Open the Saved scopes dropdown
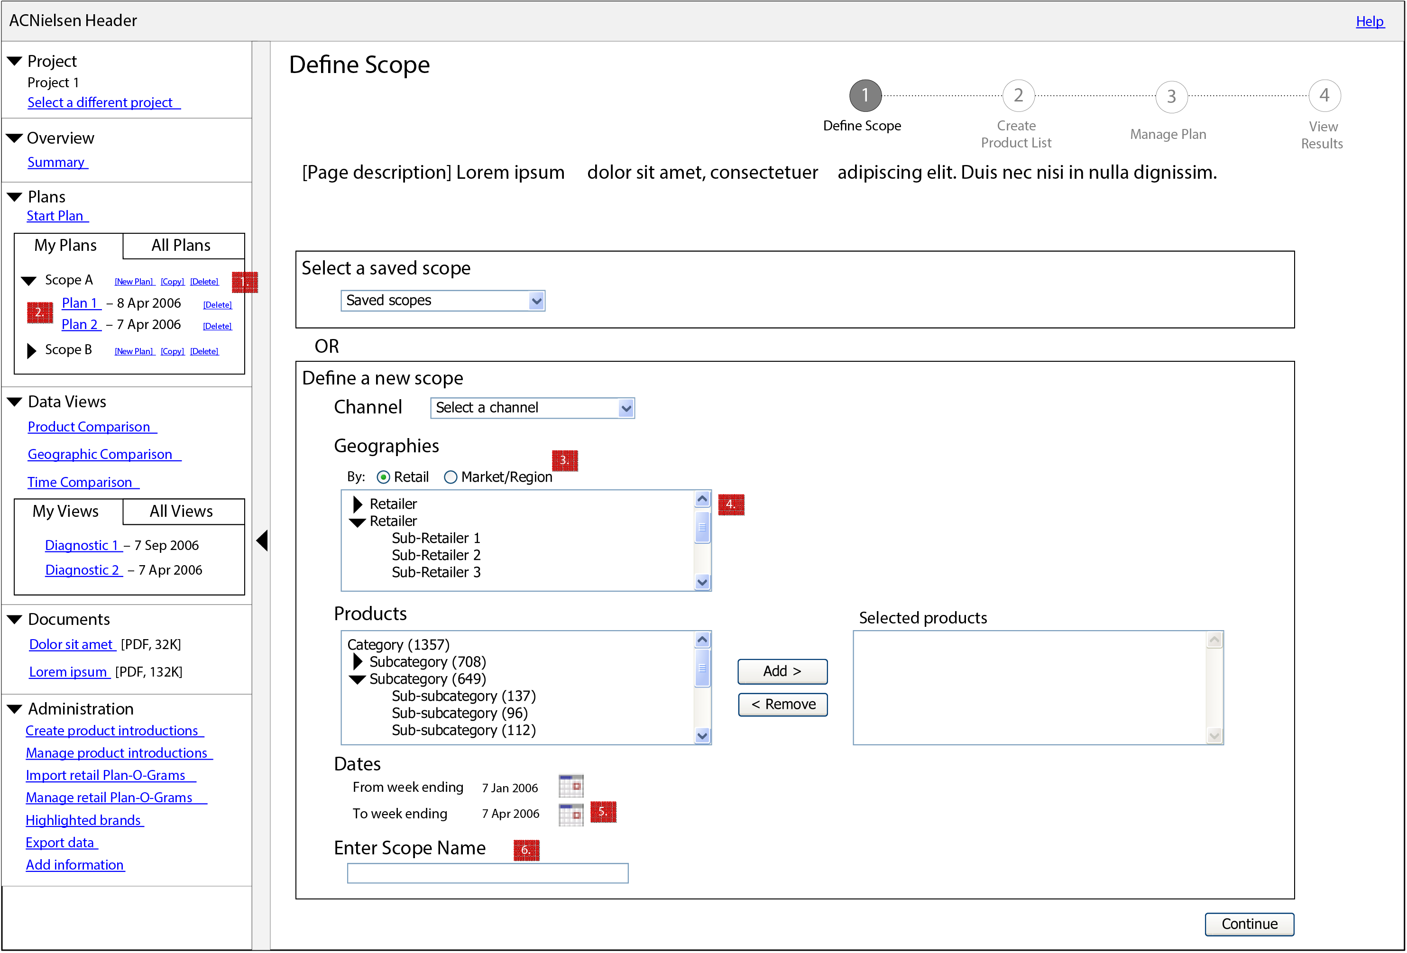Screen dimensions: 1407x953 (x=535, y=300)
